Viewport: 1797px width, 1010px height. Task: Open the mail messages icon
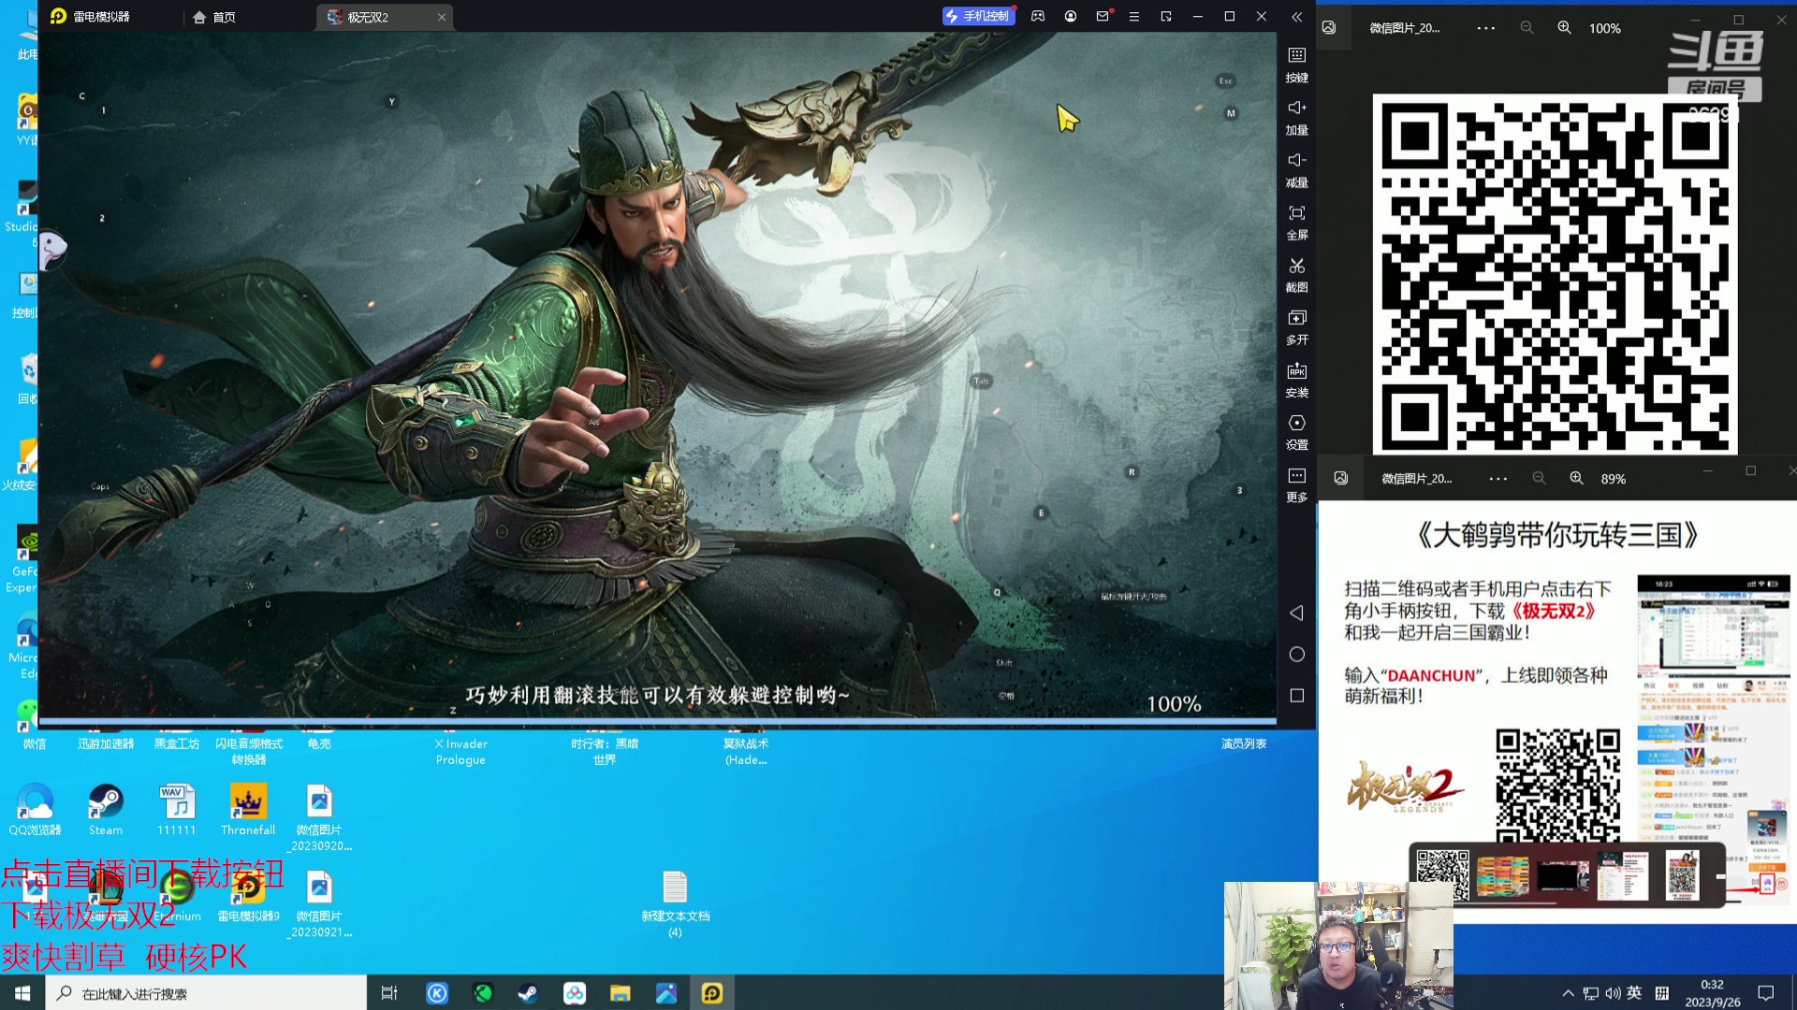tap(1103, 16)
